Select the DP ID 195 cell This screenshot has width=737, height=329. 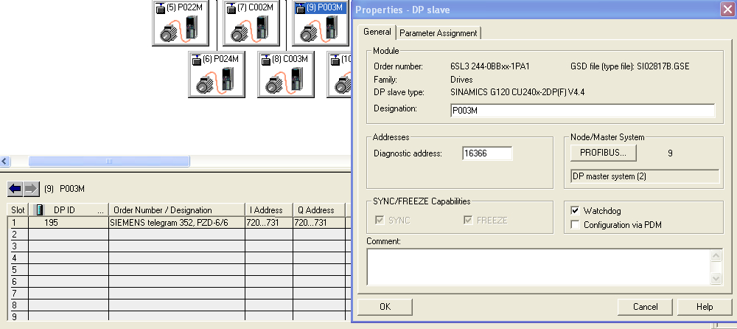pyautogui.click(x=69, y=223)
